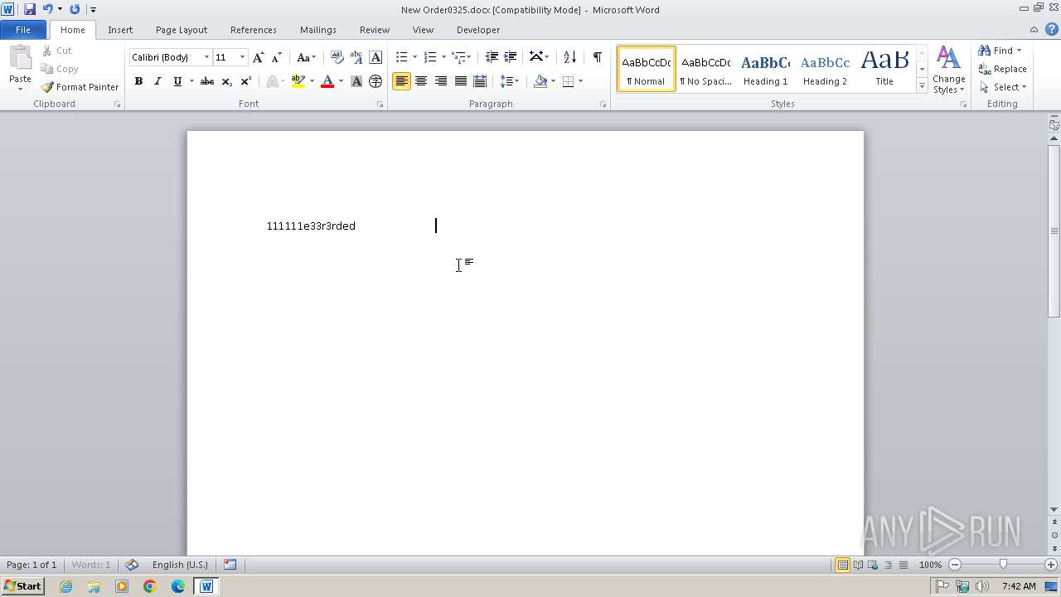
Task: Start a numbered list
Action: (429, 57)
